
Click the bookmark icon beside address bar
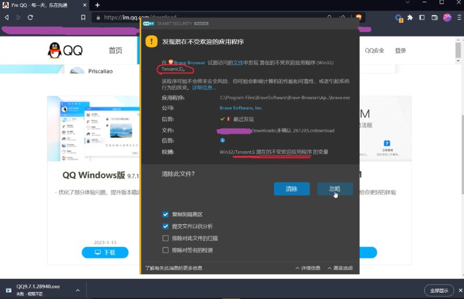(83, 17)
